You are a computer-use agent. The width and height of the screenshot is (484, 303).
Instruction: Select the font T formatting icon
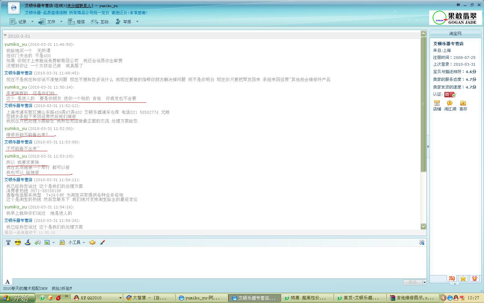click(8, 242)
